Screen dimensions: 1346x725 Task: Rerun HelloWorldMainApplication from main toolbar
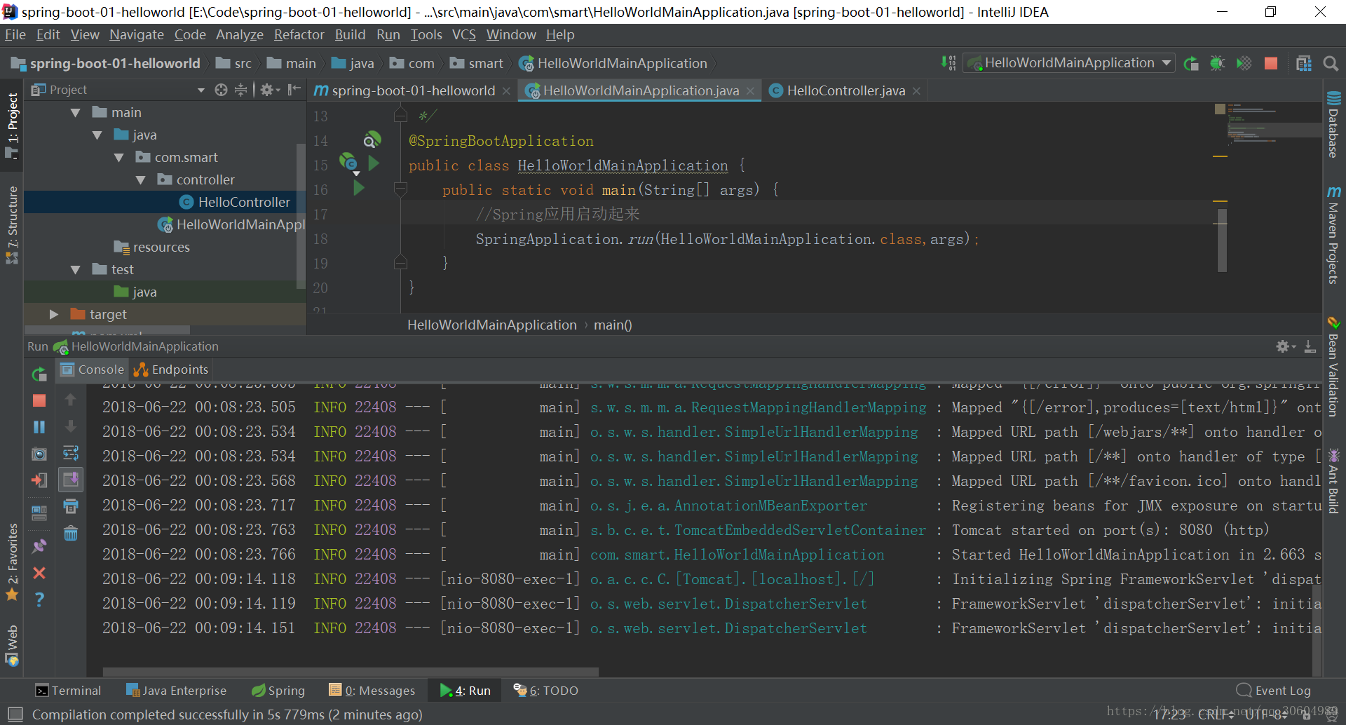[x=1191, y=63]
